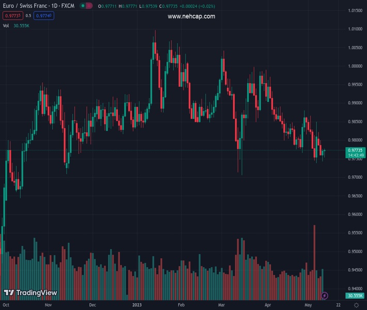Click the 0.95000 level on price axis
This screenshot has height=310, width=367.
coord(355,252)
